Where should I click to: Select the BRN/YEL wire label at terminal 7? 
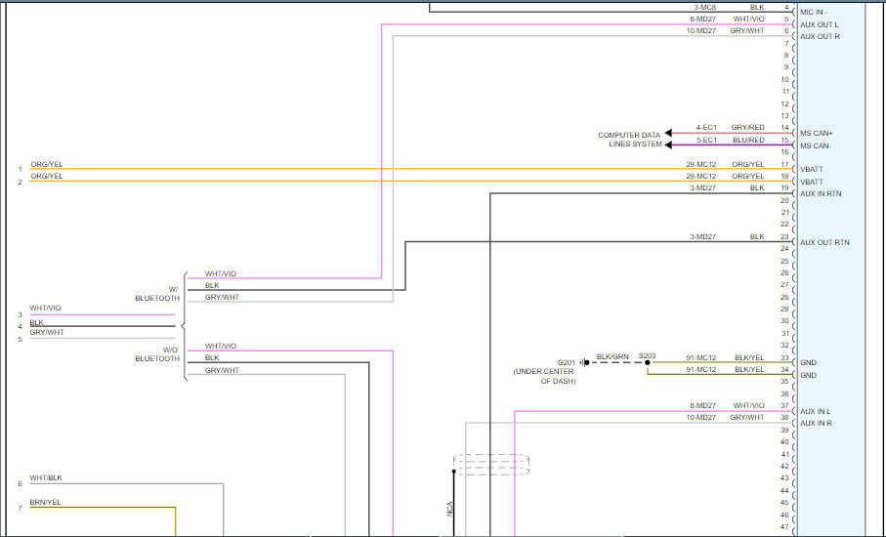(x=45, y=502)
